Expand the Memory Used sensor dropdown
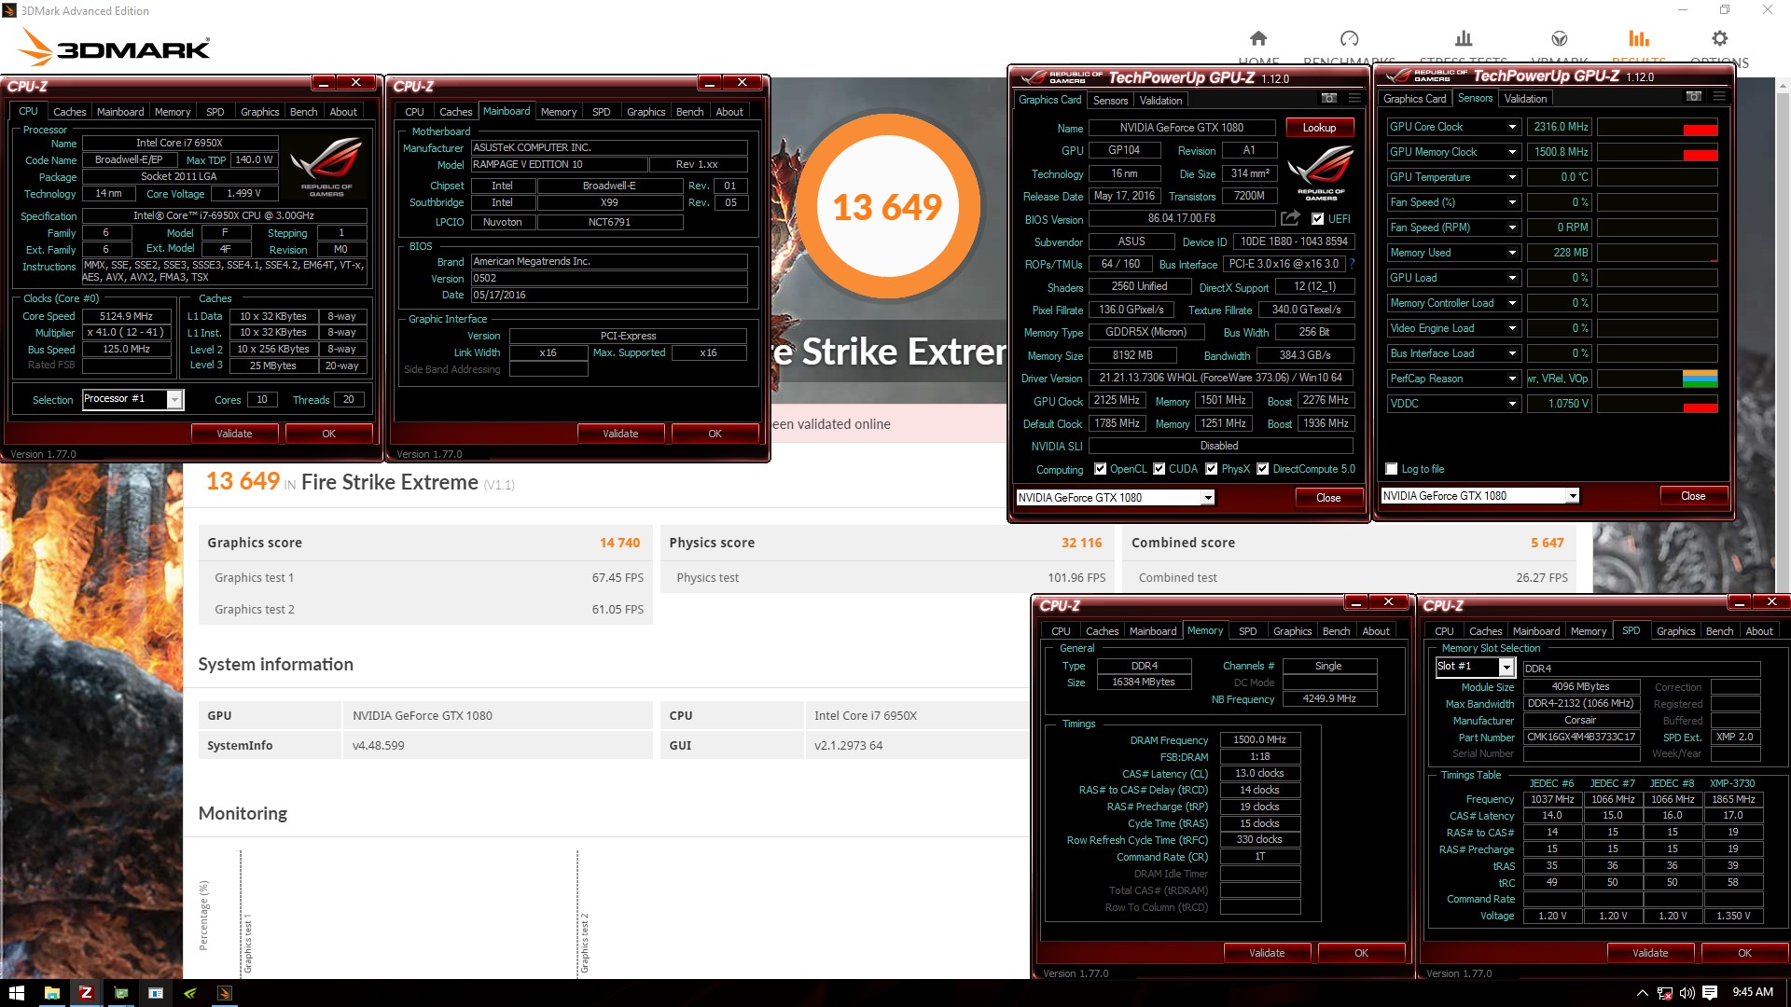The image size is (1791, 1007). click(x=1512, y=253)
